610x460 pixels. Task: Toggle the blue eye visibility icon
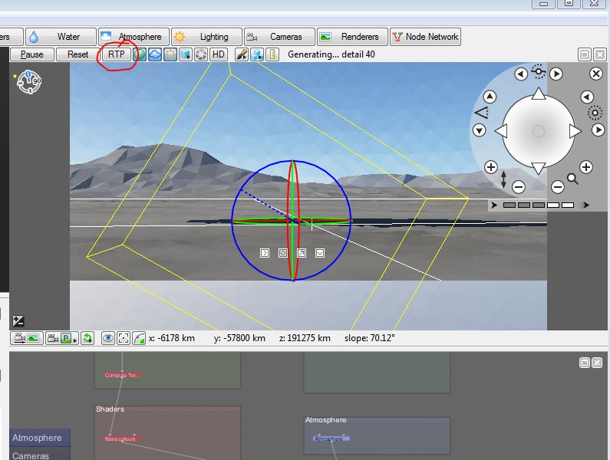107,338
